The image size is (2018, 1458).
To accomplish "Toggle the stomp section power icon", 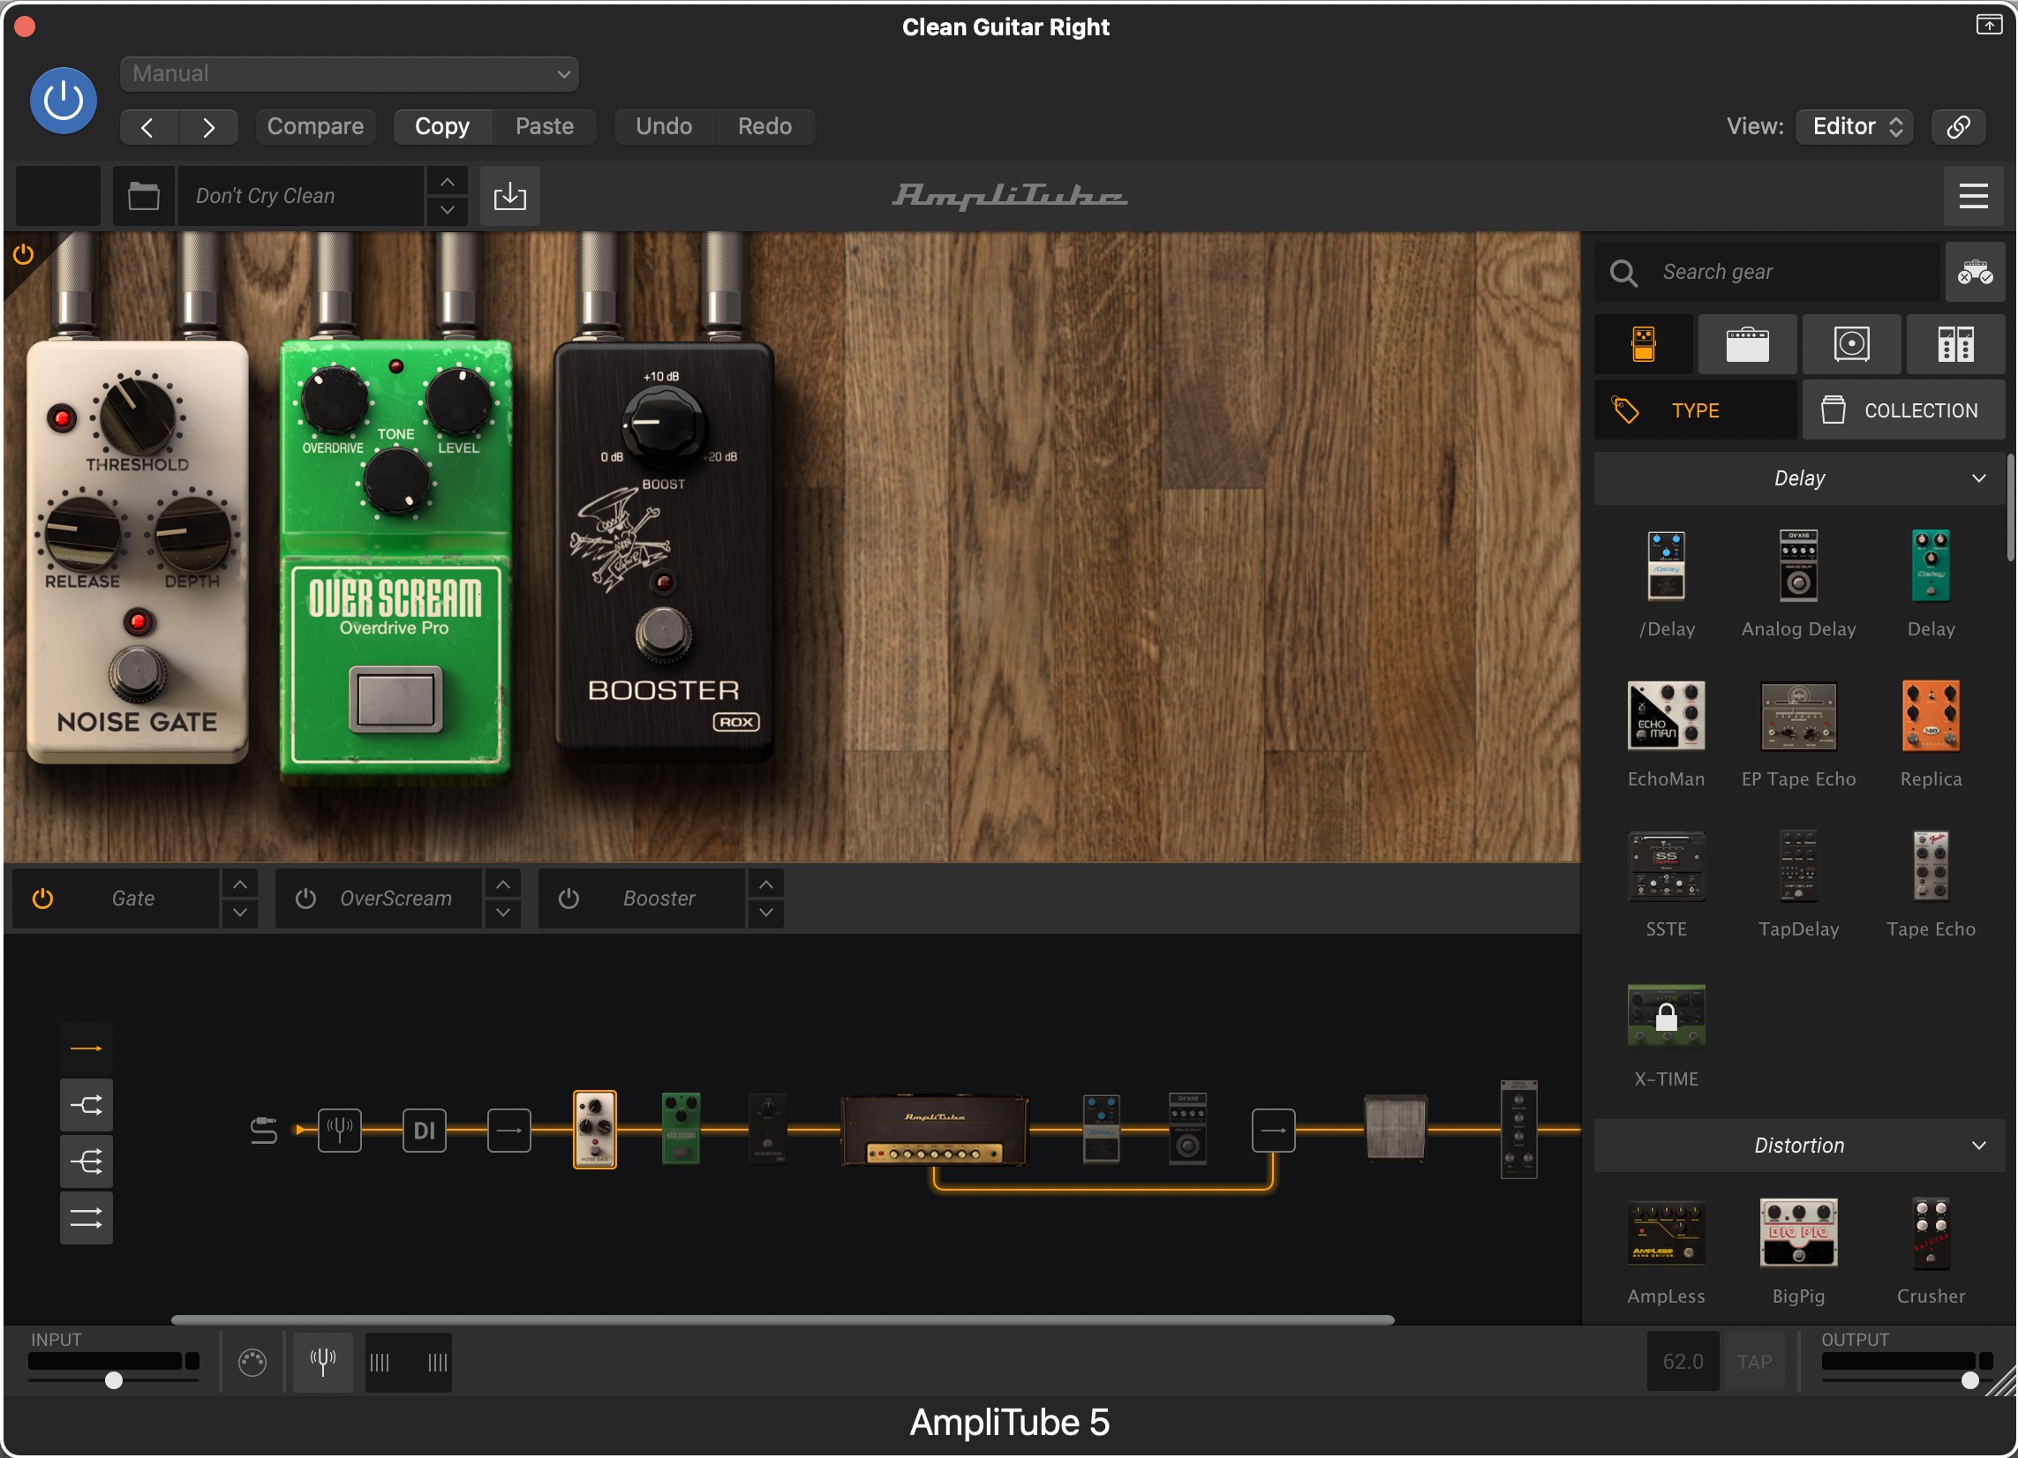I will (x=23, y=254).
